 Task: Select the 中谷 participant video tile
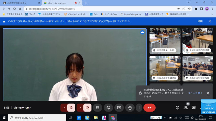pyautogui.click(x=165, y=69)
